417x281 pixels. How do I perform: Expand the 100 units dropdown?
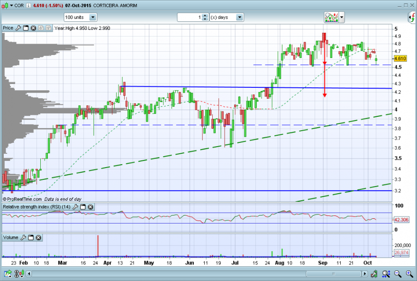pyautogui.click(x=93, y=17)
